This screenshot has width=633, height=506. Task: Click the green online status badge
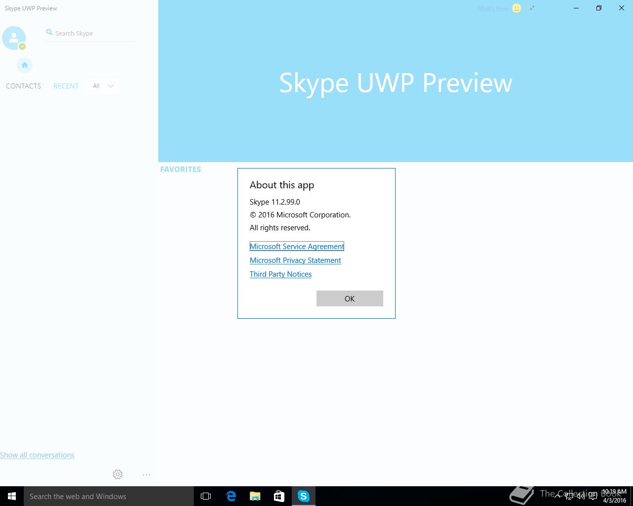coord(22,46)
